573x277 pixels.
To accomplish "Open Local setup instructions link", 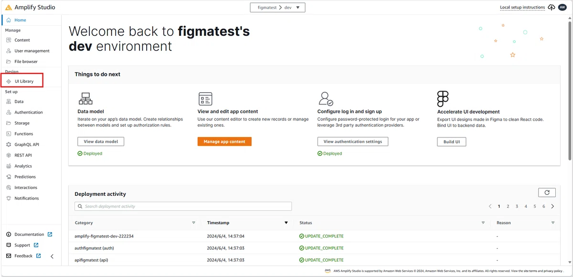I will pos(522,8).
